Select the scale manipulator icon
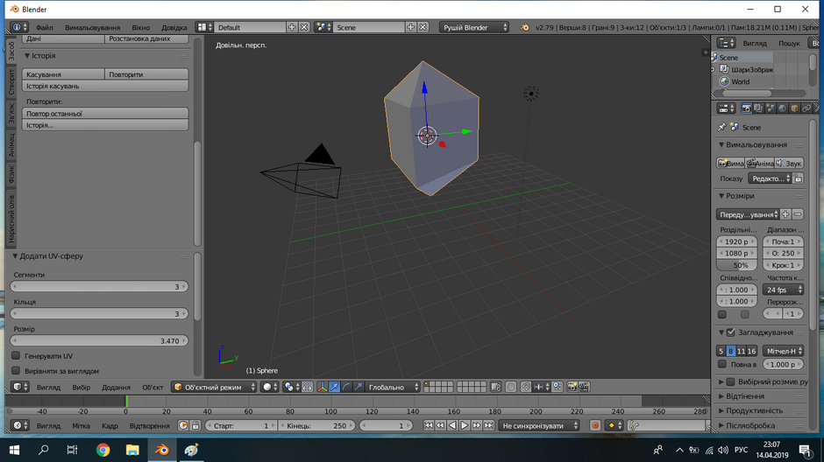This screenshot has height=462, width=824. (x=359, y=387)
